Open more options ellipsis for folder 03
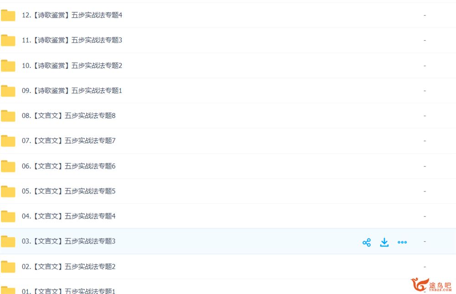This screenshot has height=294, width=456. tap(402, 242)
